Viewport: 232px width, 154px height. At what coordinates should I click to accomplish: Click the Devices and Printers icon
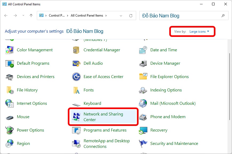pos(10,77)
